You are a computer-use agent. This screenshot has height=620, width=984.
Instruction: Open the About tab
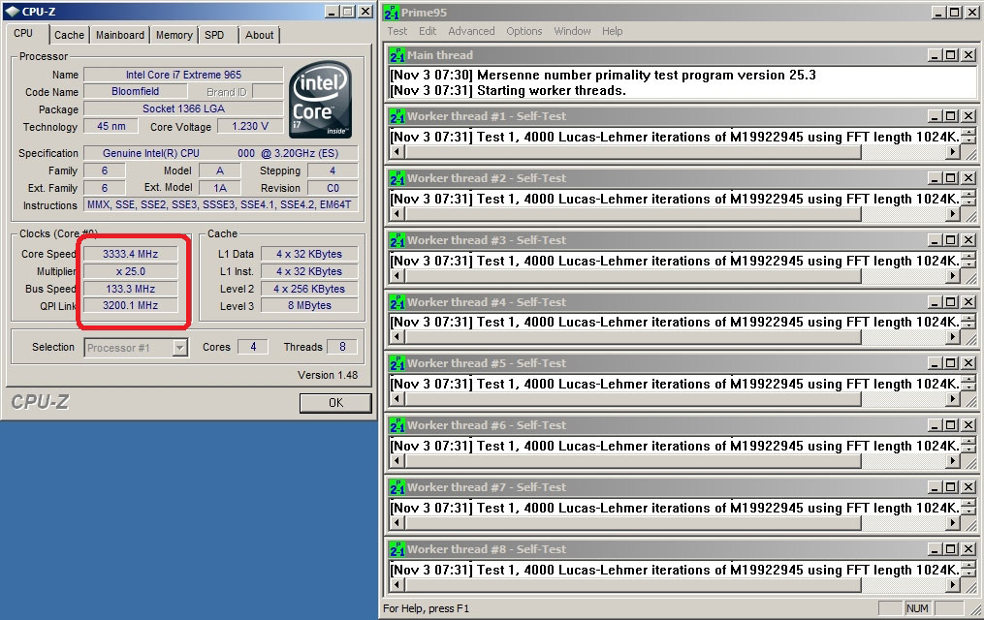pos(259,35)
